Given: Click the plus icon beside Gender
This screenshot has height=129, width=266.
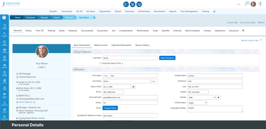Looking at the screenshot, I should 219,97.
